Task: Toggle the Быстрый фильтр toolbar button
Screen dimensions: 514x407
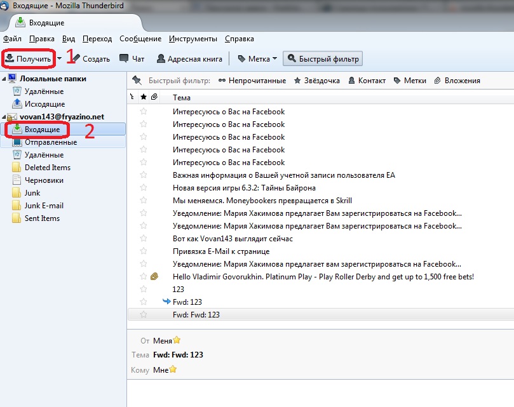Action: [323, 59]
